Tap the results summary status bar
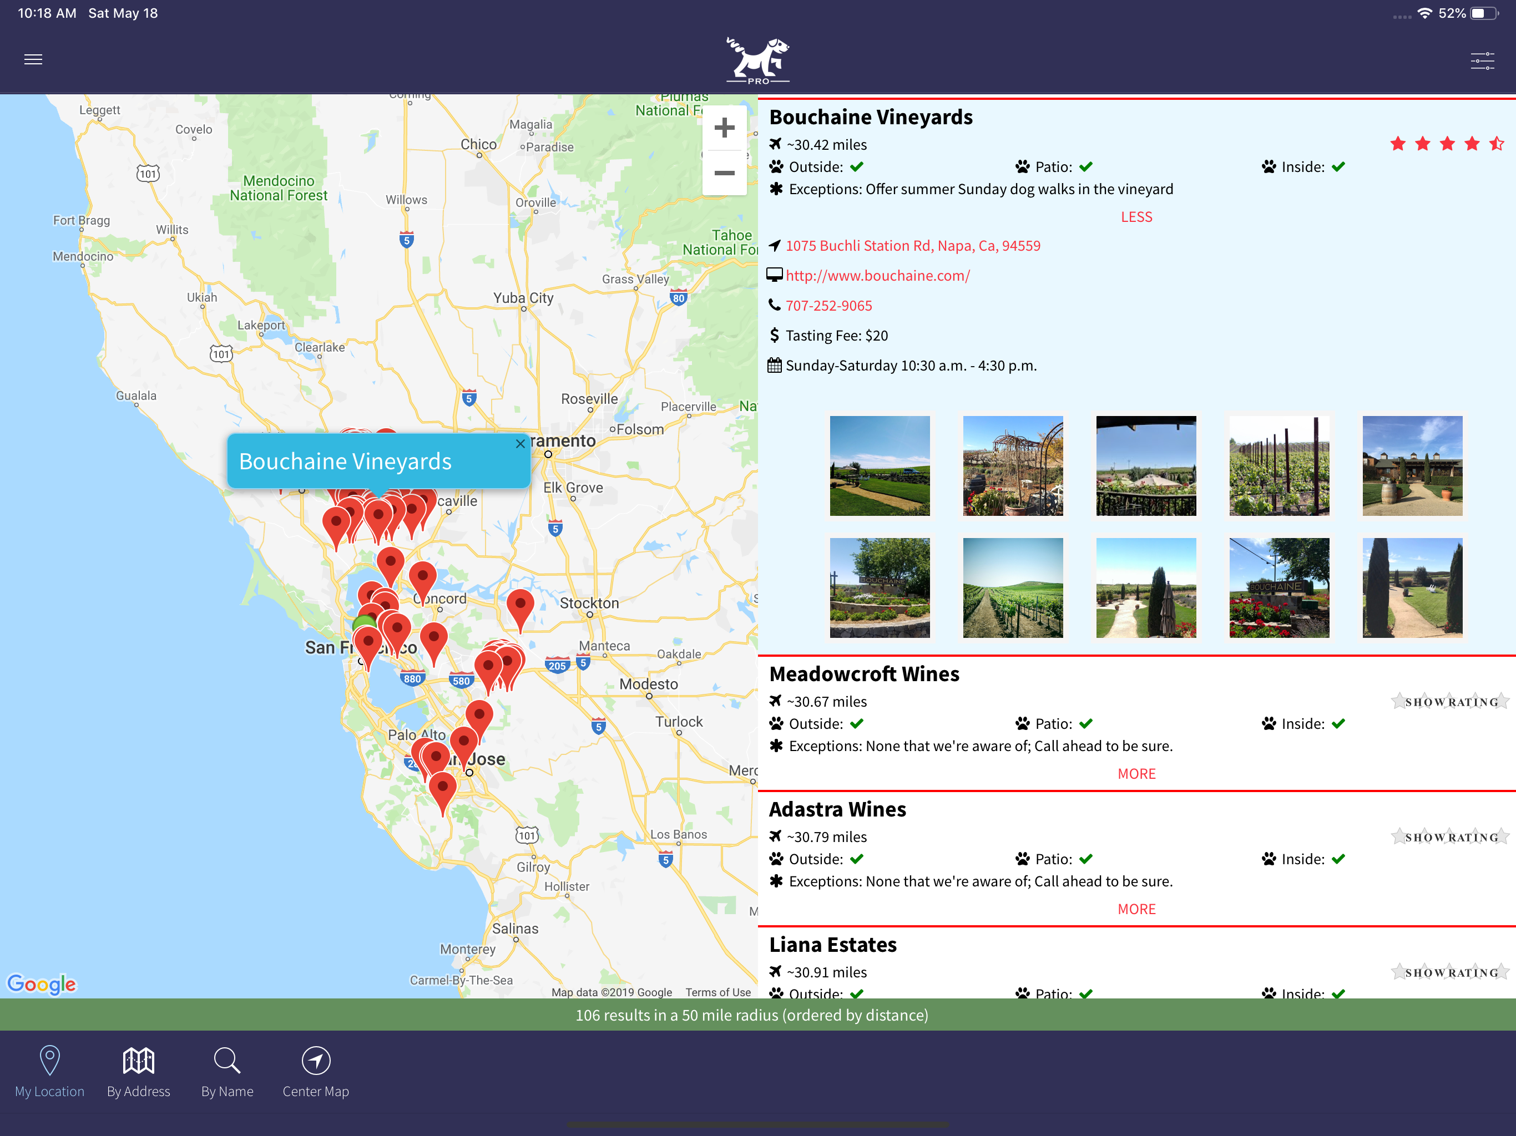Screen dimensions: 1516x1136 [758, 1015]
